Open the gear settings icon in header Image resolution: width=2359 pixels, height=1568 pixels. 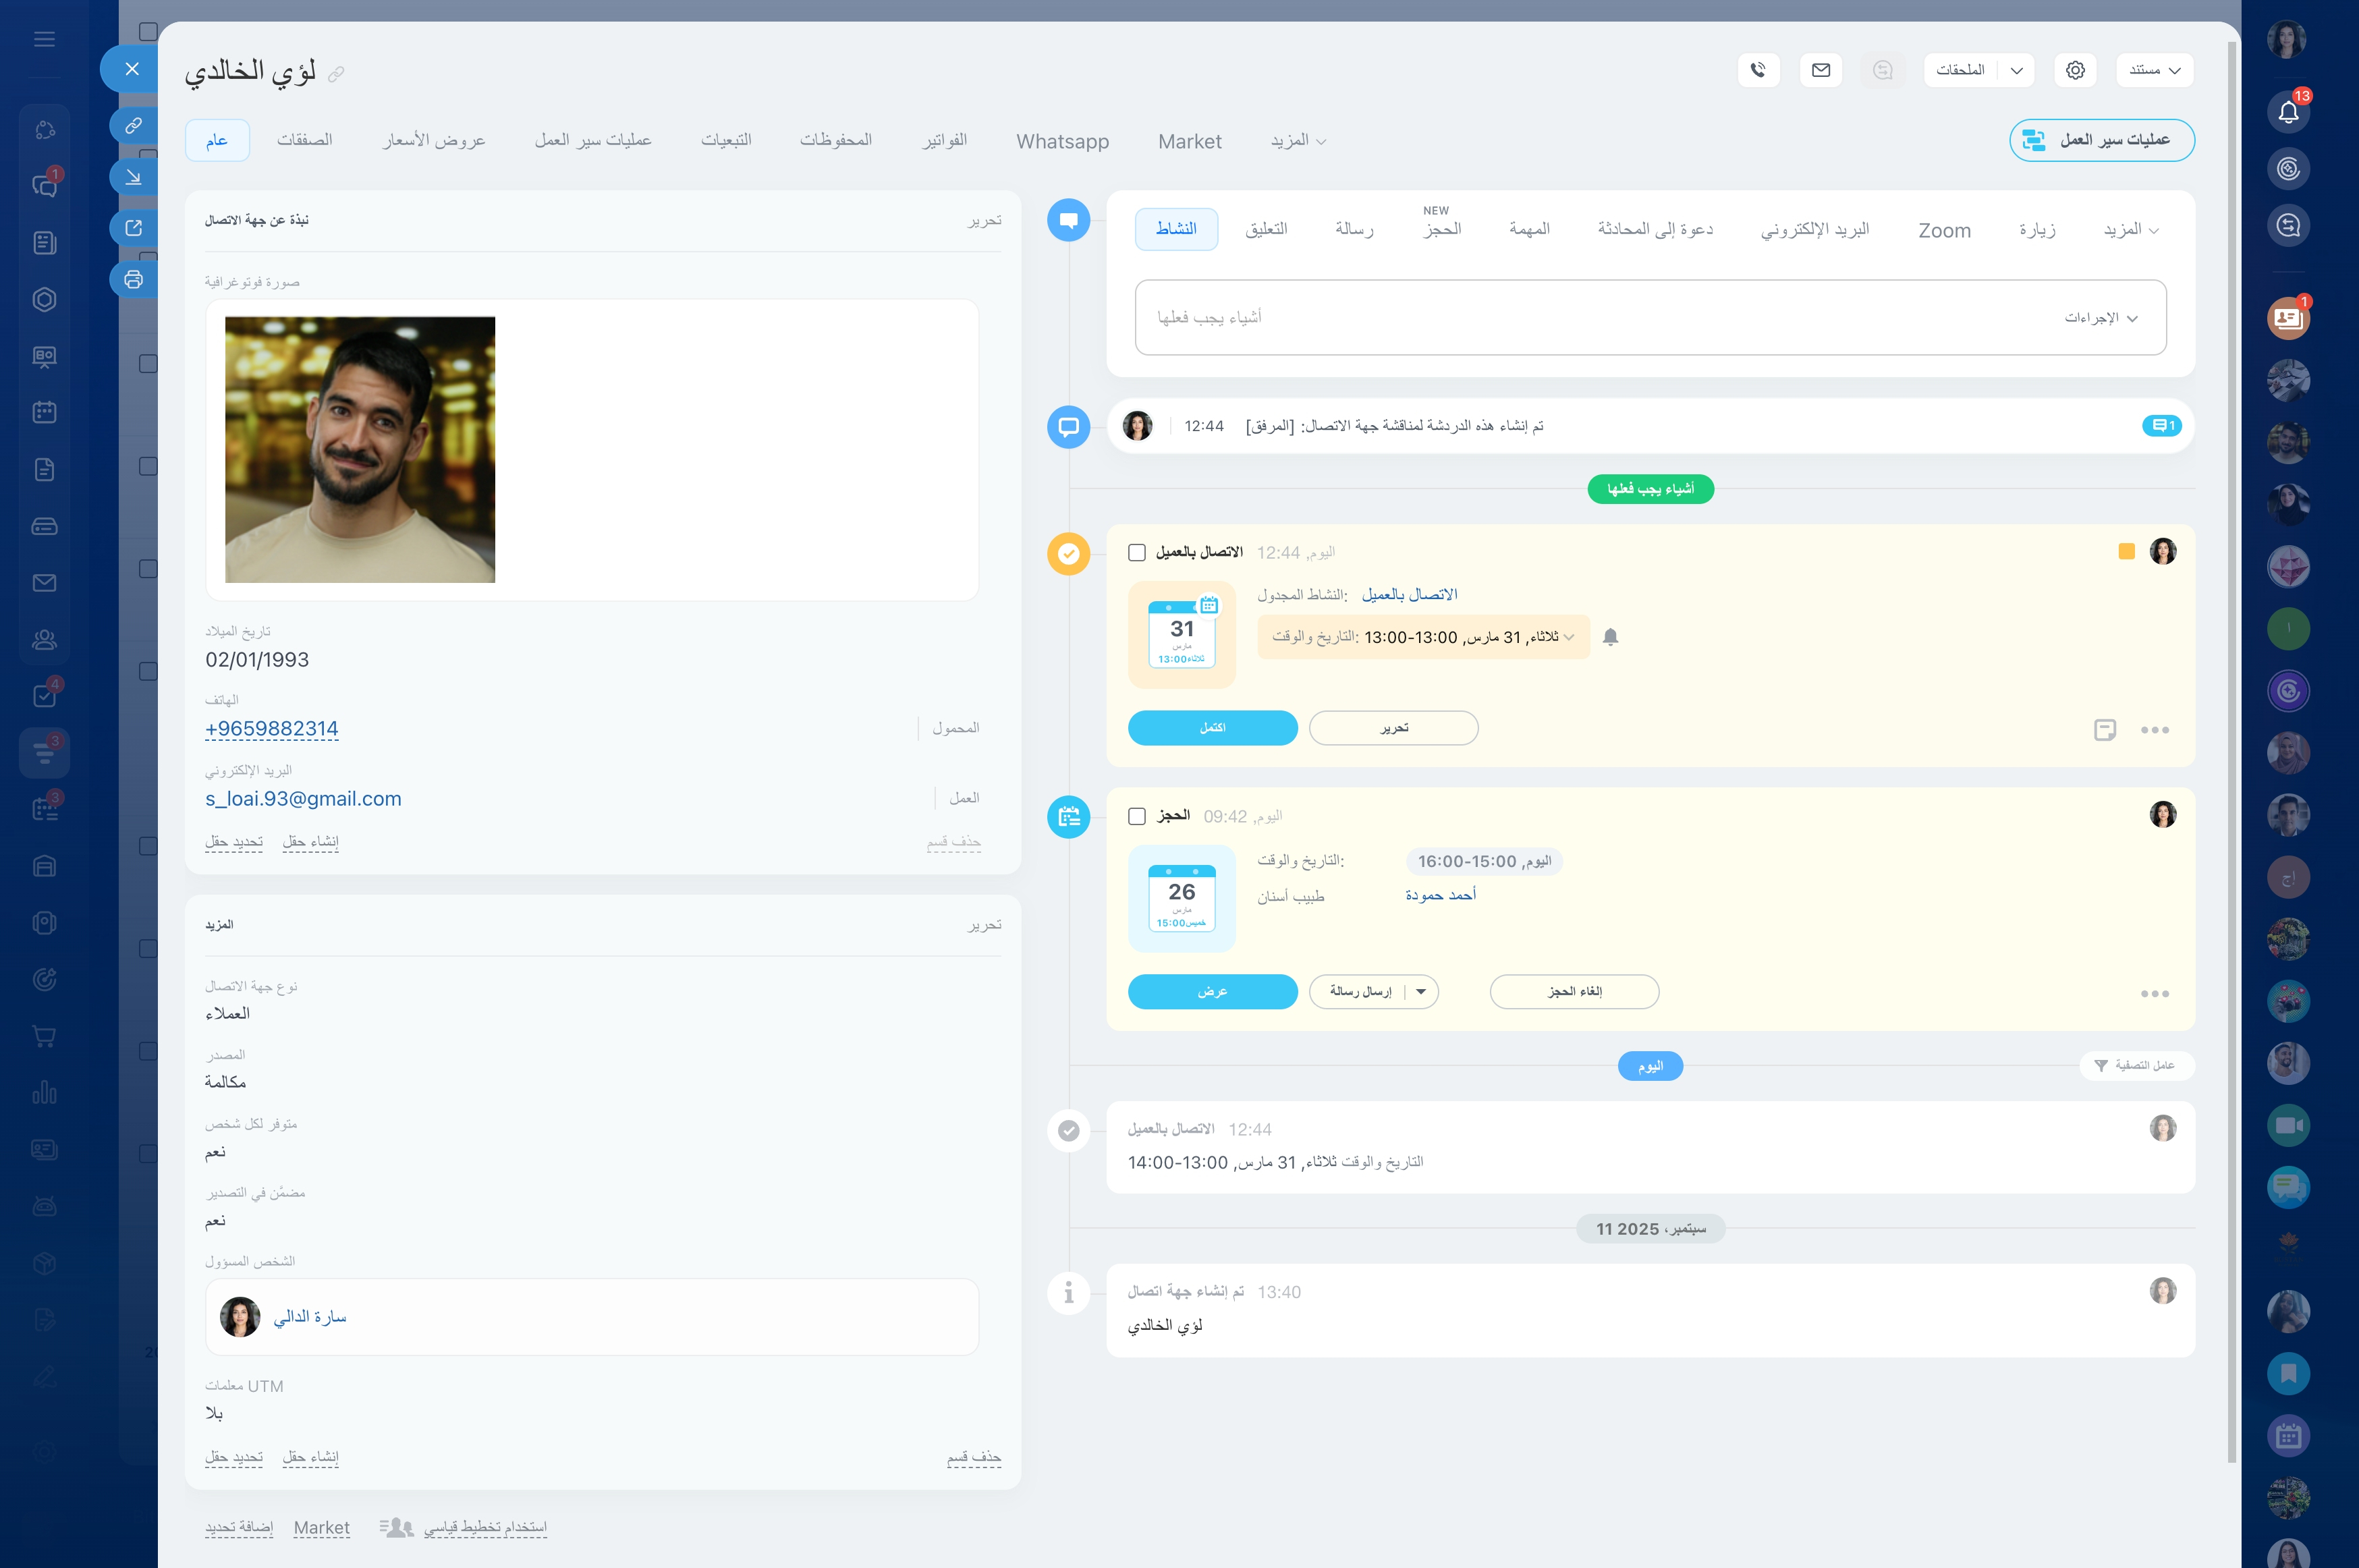[2075, 70]
